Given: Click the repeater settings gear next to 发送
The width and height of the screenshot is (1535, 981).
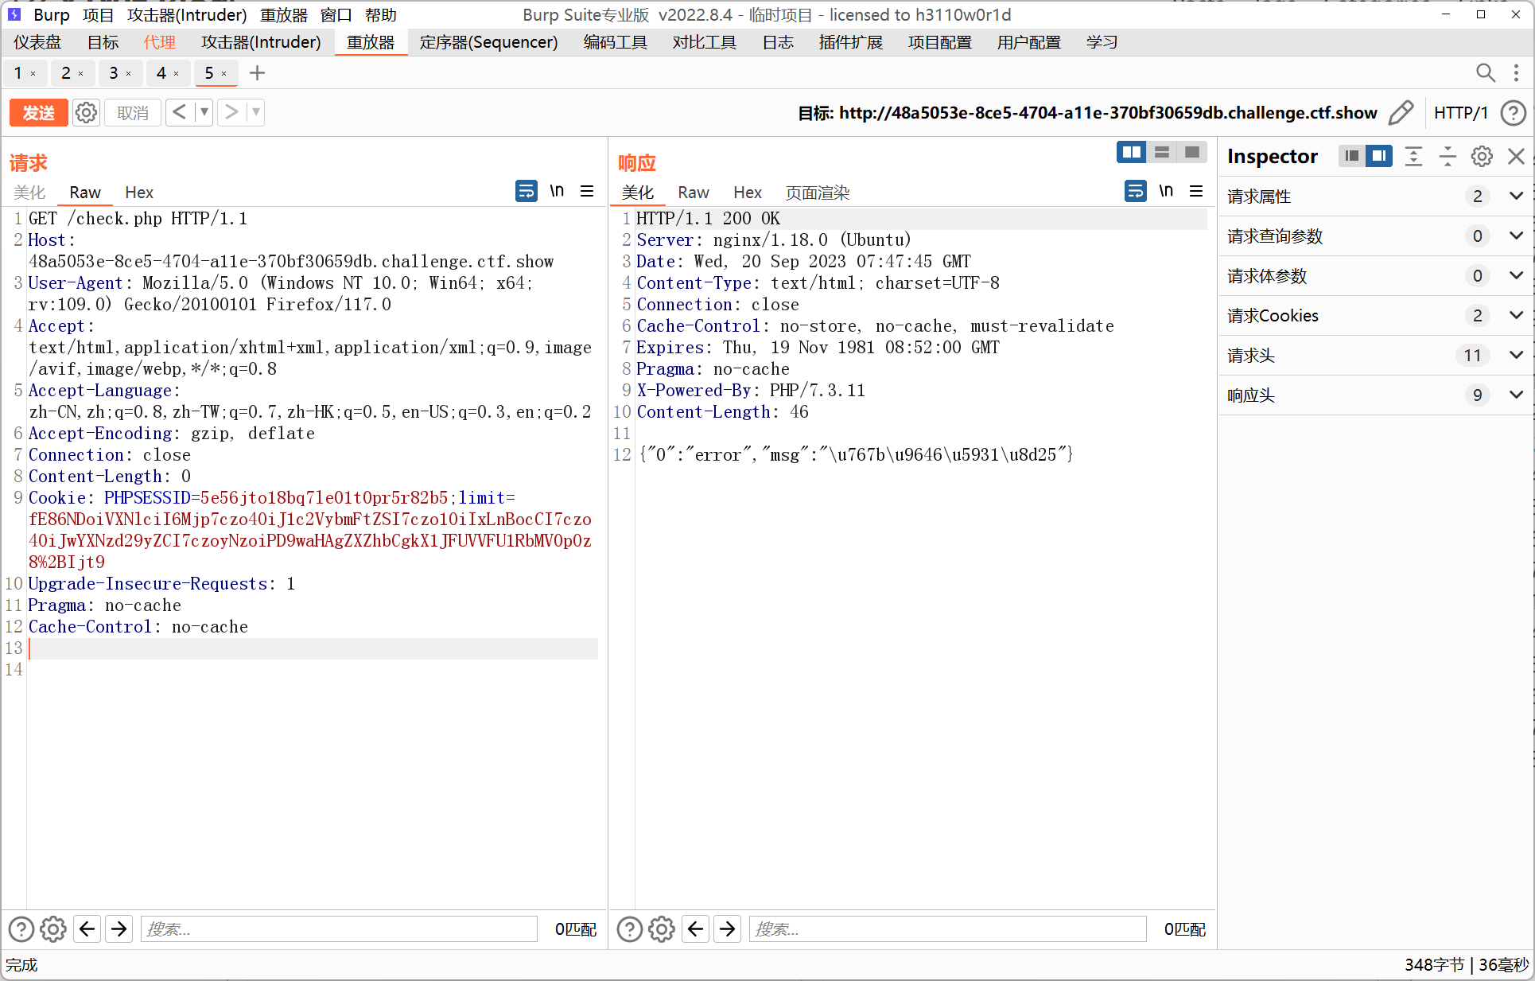Looking at the screenshot, I should (86, 113).
